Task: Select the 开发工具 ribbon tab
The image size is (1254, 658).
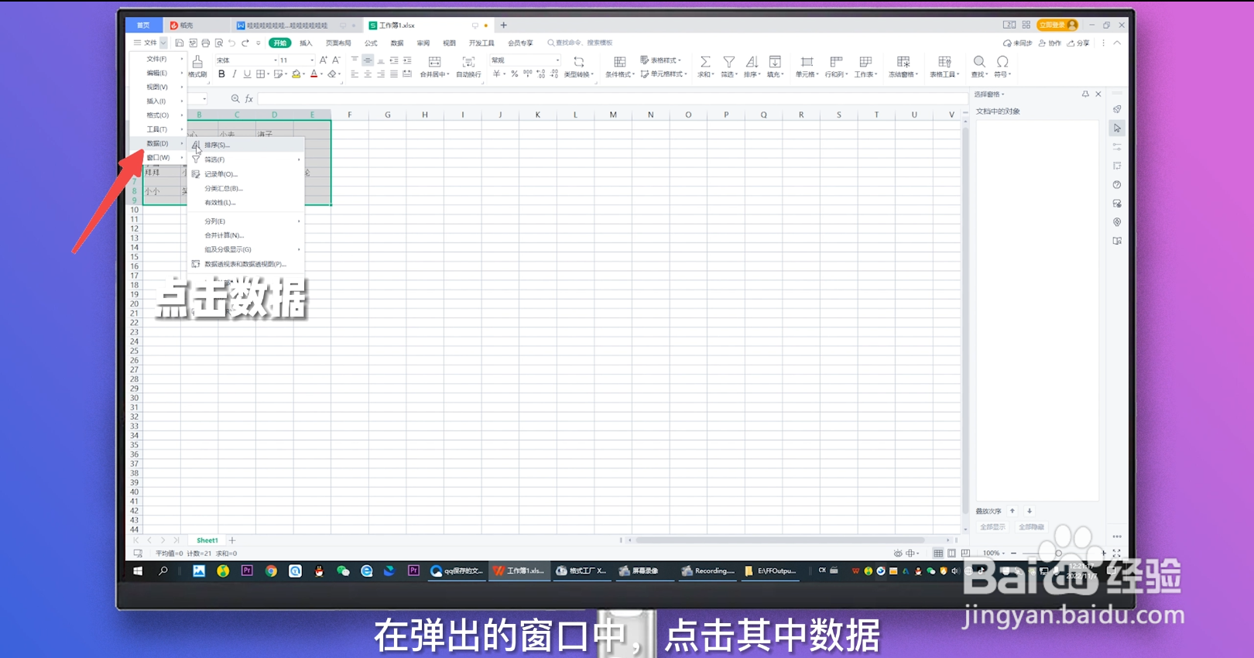Action: pos(481,43)
